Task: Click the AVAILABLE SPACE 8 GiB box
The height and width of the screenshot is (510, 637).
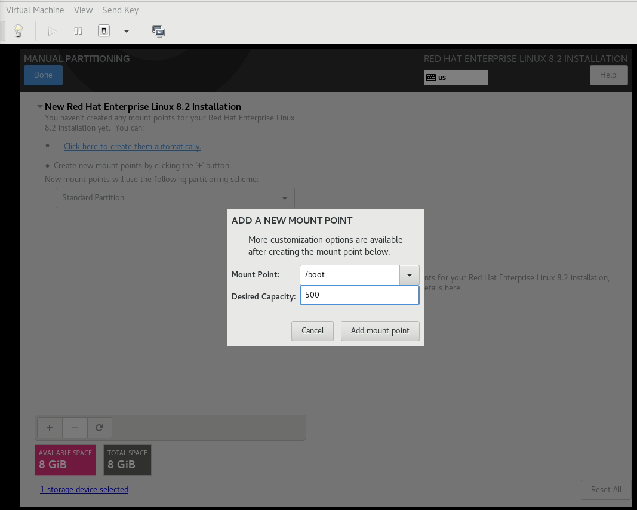Action: tap(66, 460)
